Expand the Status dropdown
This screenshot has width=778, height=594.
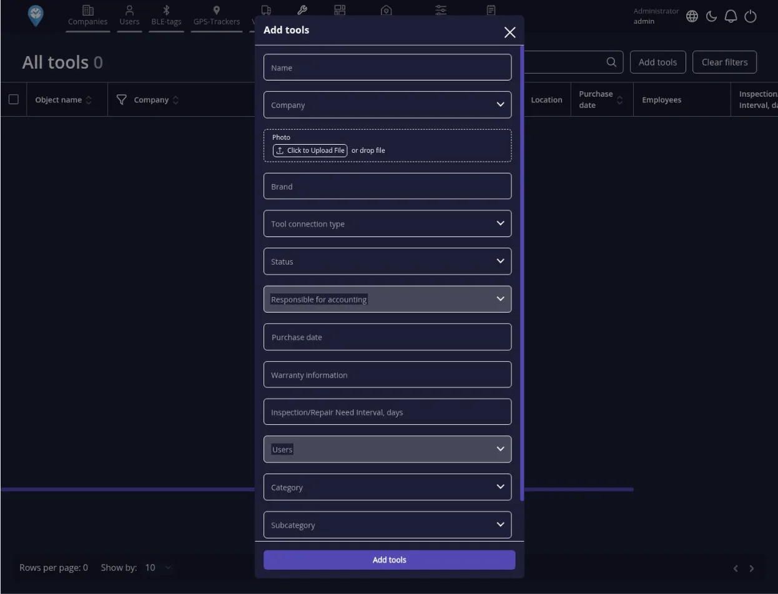point(387,261)
